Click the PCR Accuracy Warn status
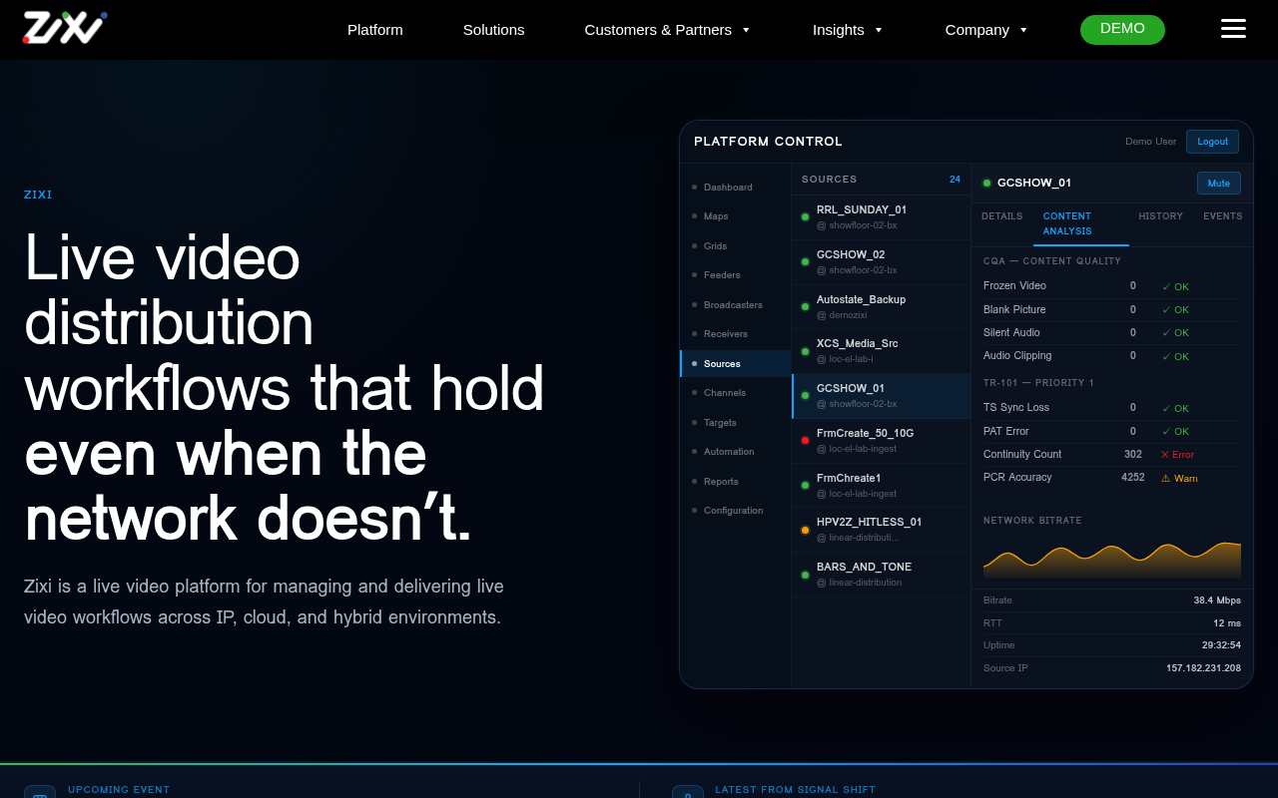The width and height of the screenshot is (1278, 798). click(x=1179, y=479)
